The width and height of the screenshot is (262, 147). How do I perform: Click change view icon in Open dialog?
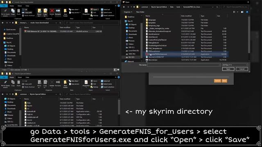click(x=234, y=12)
